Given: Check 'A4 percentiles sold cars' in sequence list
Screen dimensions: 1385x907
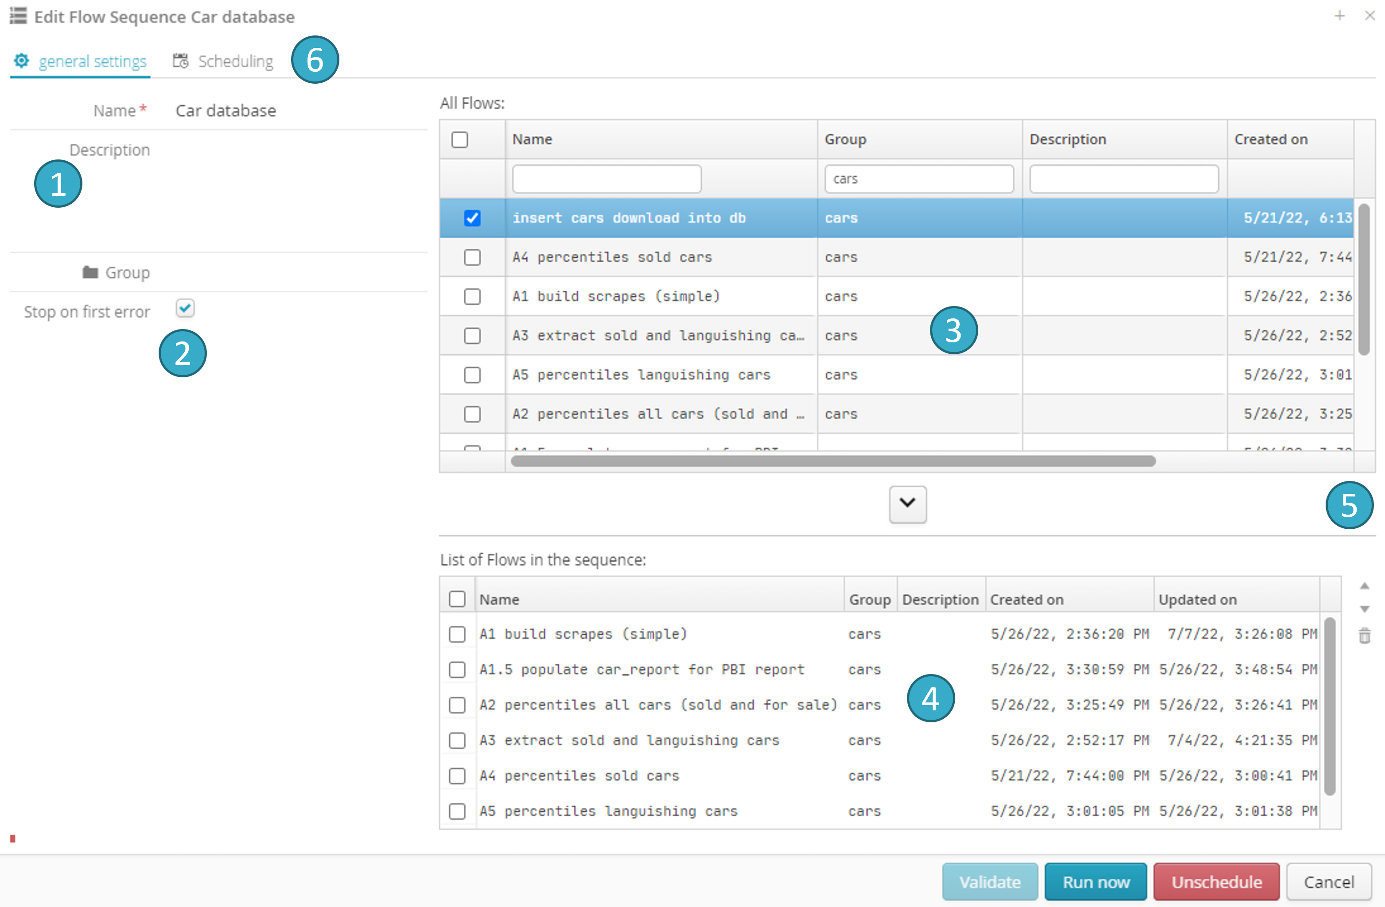Looking at the screenshot, I should [x=457, y=775].
